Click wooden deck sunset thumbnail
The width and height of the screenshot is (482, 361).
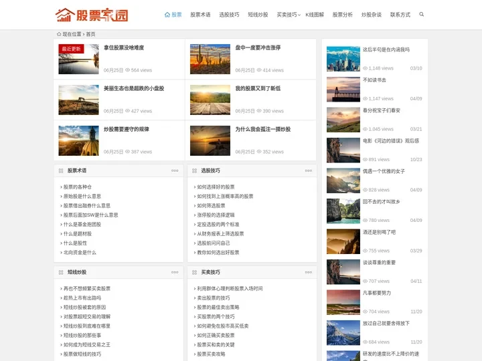(x=210, y=100)
